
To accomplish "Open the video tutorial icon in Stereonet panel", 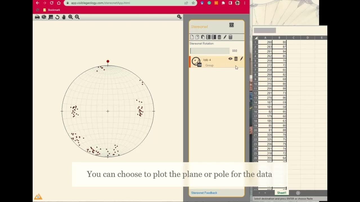I will pos(231,25).
